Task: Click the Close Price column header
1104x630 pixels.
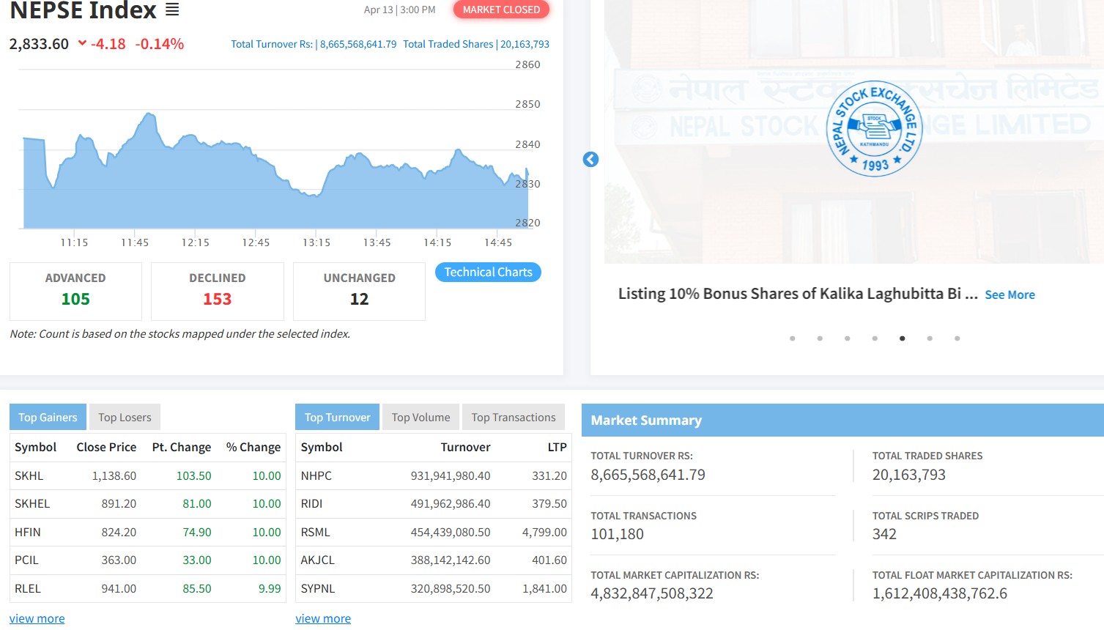Action: pyautogui.click(x=106, y=448)
